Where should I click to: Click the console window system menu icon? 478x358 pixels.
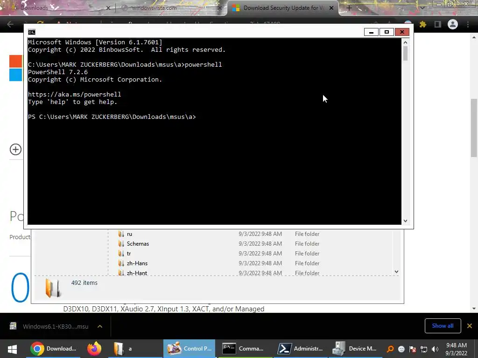click(x=31, y=32)
